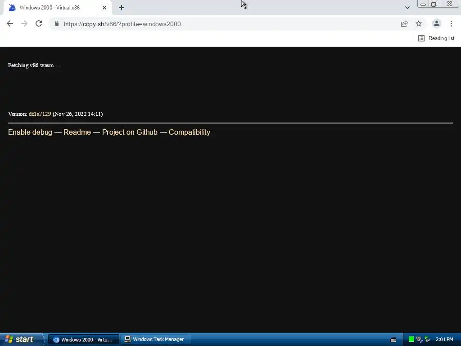Restore down the browser window

(434, 4)
